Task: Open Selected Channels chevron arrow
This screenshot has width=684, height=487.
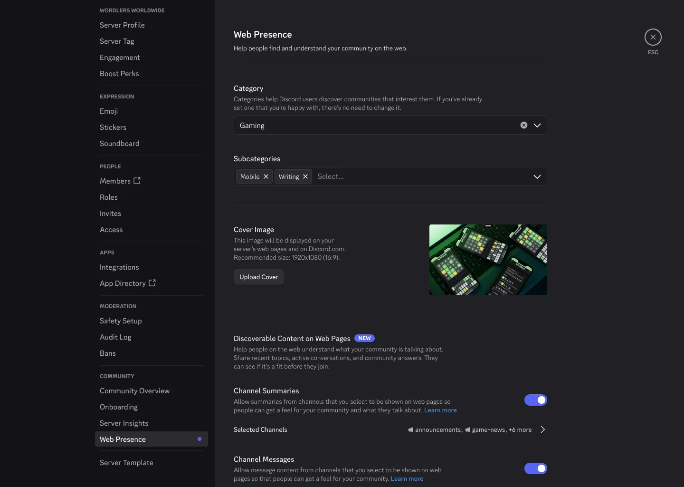Action: 543,429
